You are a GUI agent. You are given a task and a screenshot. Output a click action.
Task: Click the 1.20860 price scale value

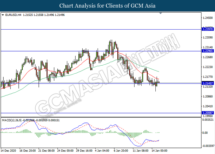pos(208,96)
